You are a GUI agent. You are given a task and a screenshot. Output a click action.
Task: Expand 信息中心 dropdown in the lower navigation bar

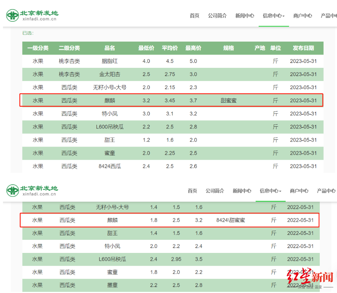point(271,191)
